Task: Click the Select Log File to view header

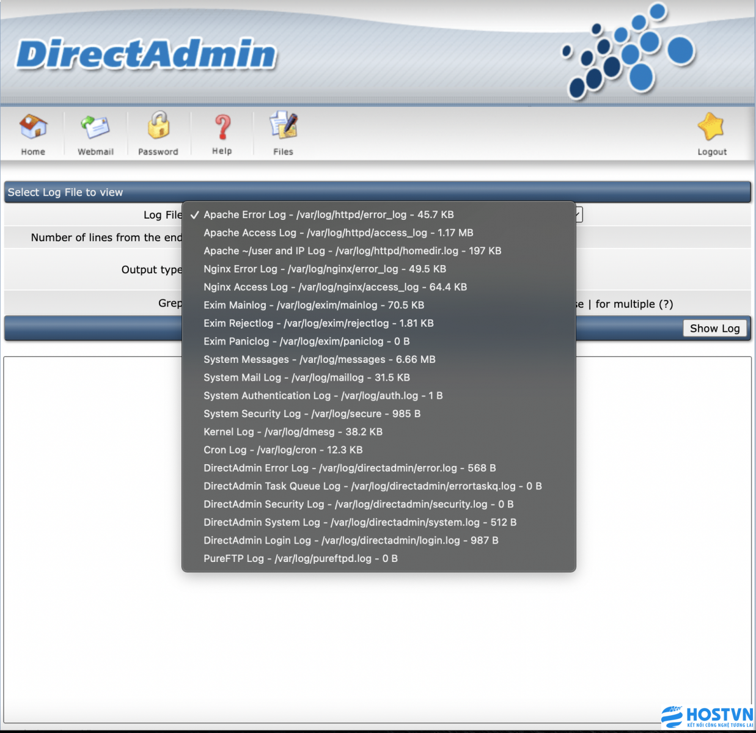Action: (65, 192)
